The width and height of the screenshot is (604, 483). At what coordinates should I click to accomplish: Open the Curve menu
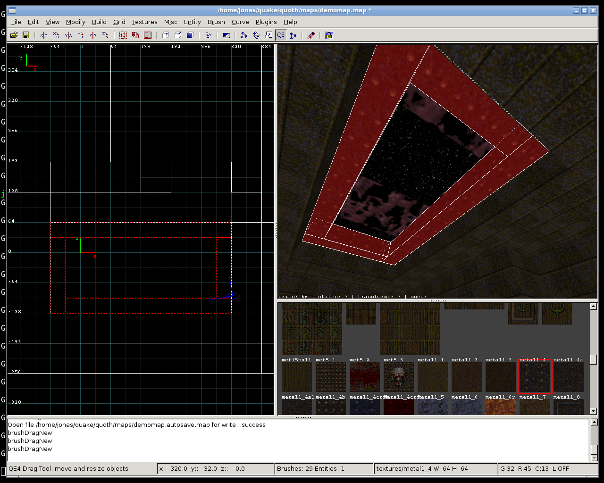[240, 22]
